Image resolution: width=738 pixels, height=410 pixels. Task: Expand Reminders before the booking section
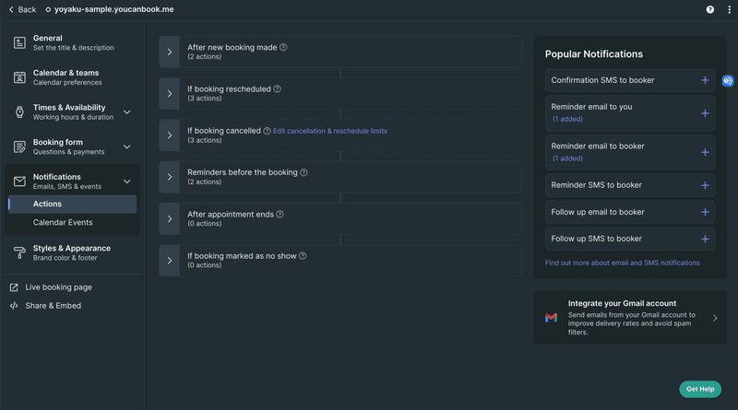170,177
